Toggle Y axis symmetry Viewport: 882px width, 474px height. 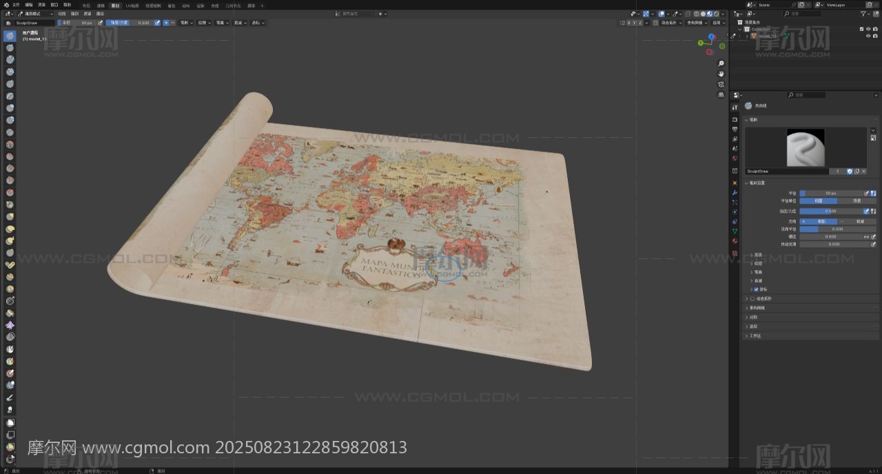(x=634, y=23)
